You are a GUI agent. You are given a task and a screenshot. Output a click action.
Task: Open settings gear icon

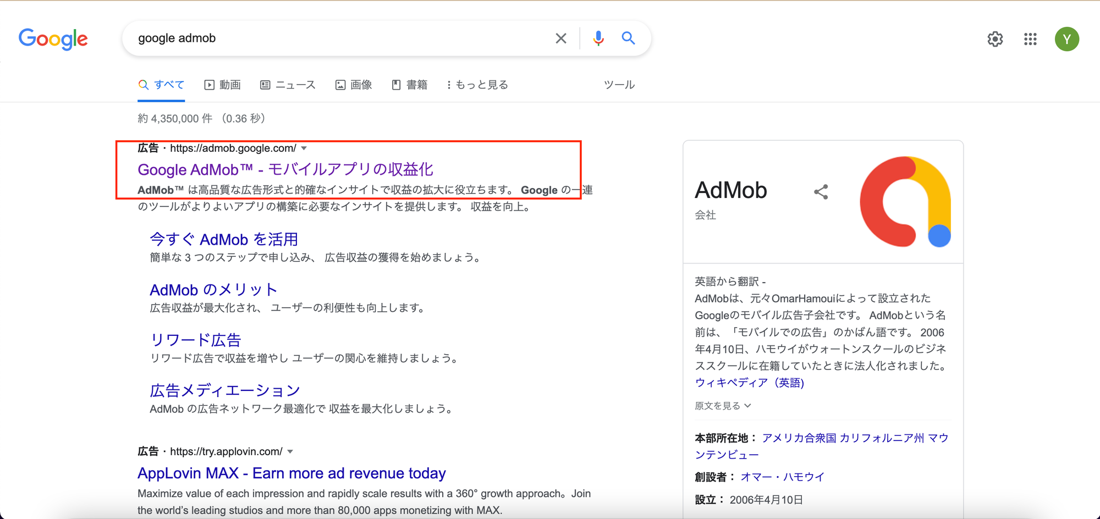point(995,39)
